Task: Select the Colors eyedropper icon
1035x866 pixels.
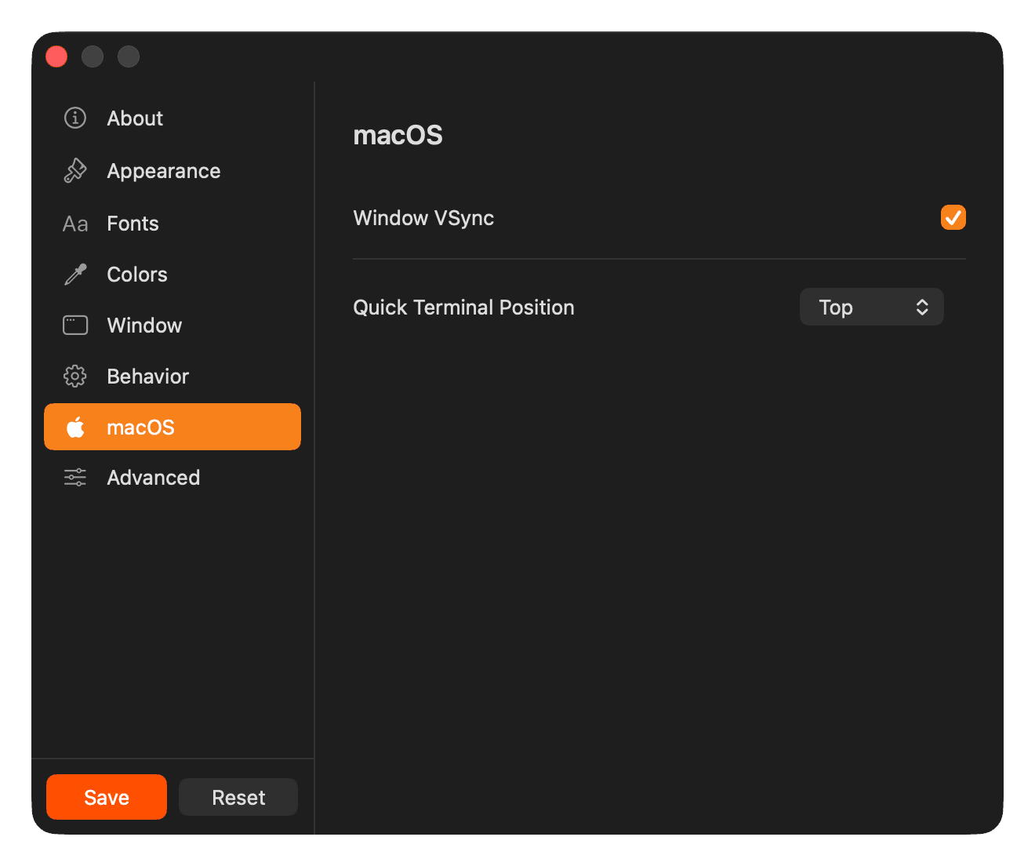Action: [x=74, y=274]
